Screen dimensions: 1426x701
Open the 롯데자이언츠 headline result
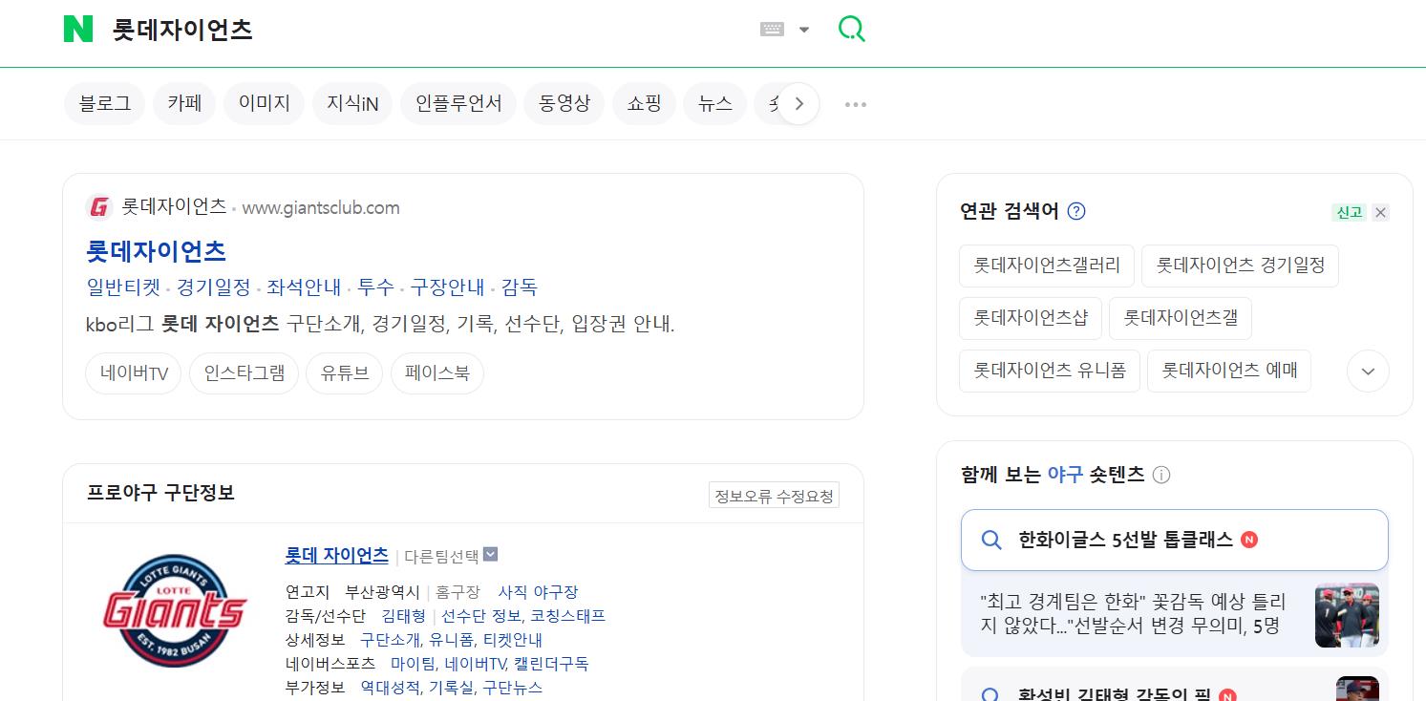coord(156,251)
